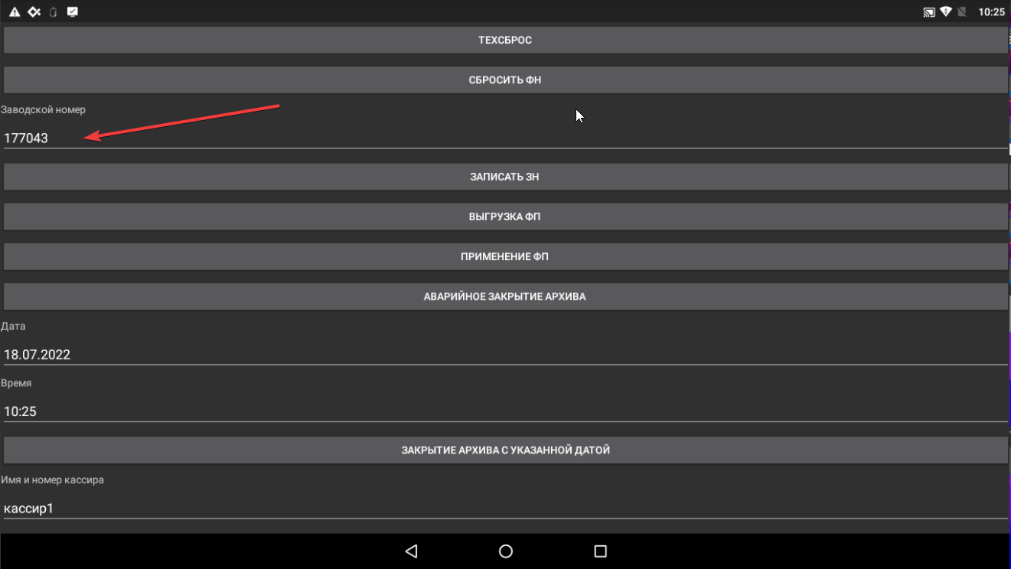Tap the Android home circle icon
1011x569 pixels.
pos(505,551)
